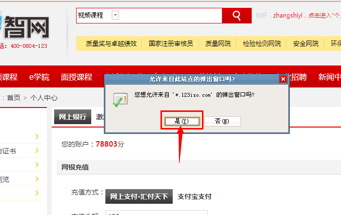Open 安全网院 link

click(x=306, y=43)
